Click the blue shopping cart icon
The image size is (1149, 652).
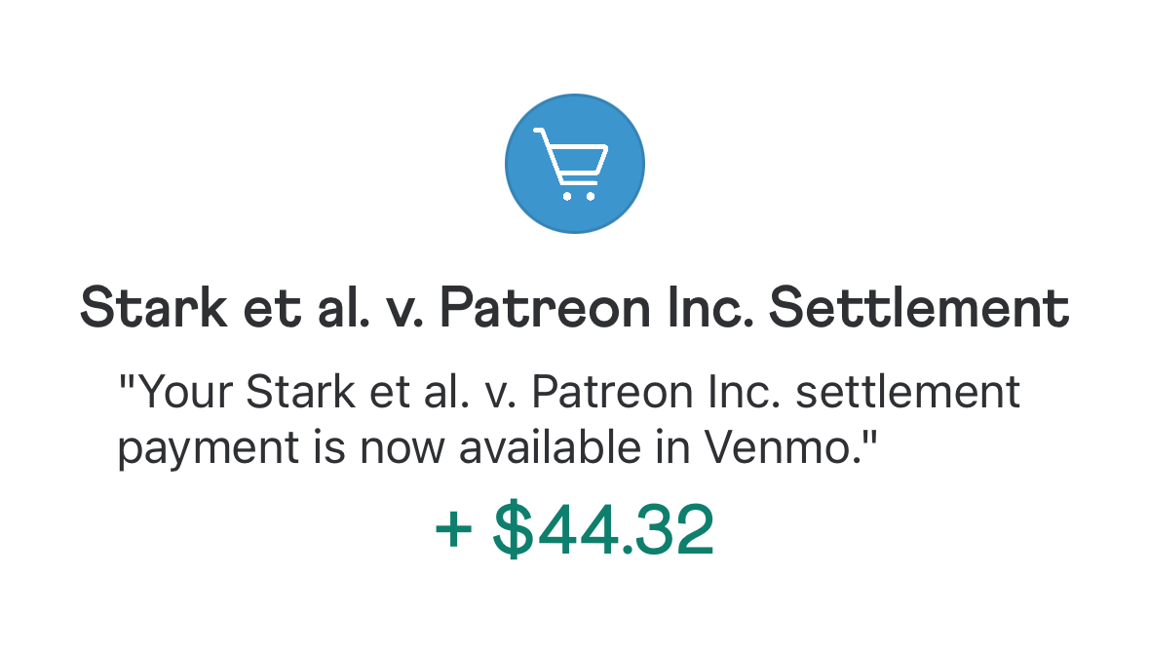(x=574, y=163)
